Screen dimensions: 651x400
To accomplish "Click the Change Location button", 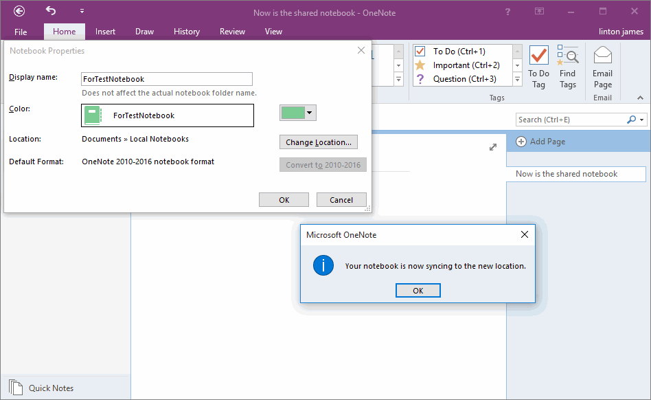I will point(318,142).
